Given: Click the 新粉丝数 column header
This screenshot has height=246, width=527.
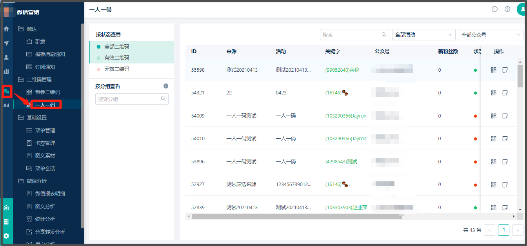Looking at the screenshot, I should [x=448, y=51].
